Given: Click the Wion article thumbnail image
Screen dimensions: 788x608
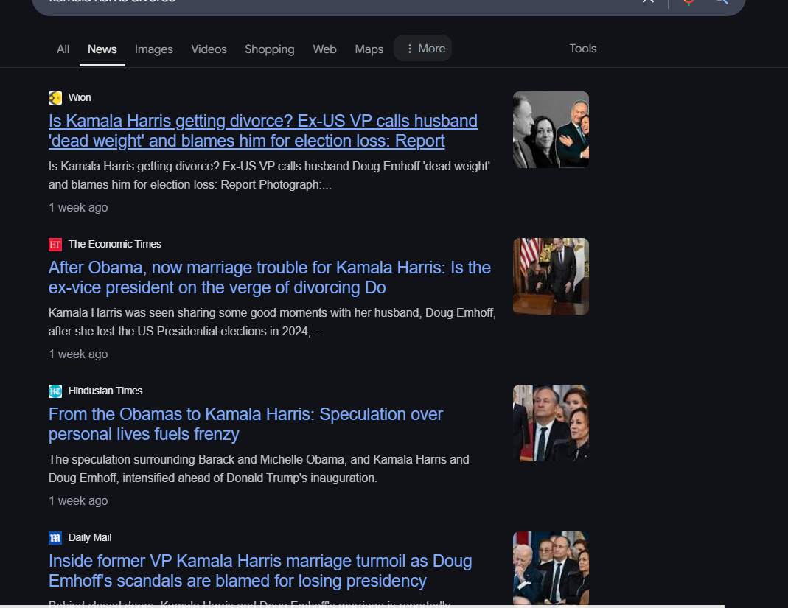Looking at the screenshot, I should (x=551, y=130).
